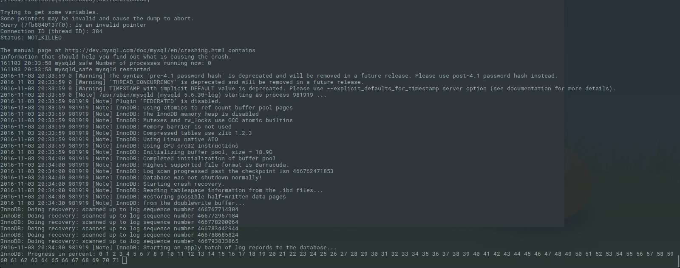The width and height of the screenshot is (680, 268).
Task: Click 'Highest supported file format is Barracuda' line
Action: [x=216, y=165]
